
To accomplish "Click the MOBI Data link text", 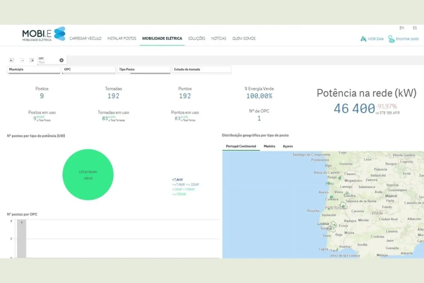I will [376, 39].
